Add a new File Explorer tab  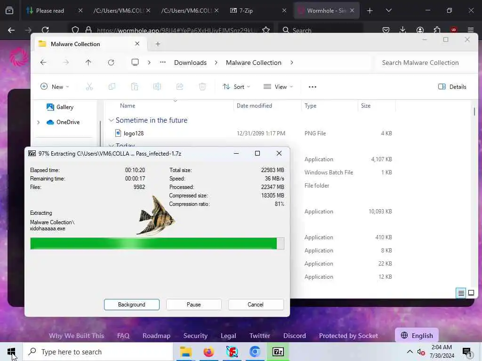click(x=158, y=44)
